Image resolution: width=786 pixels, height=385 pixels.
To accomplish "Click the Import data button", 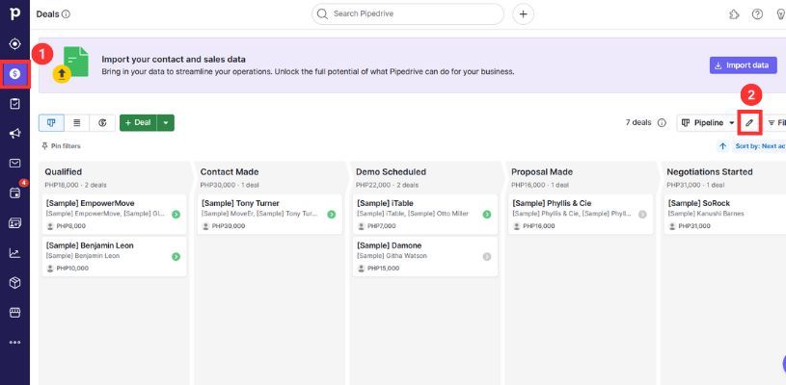I will (743, 65).
